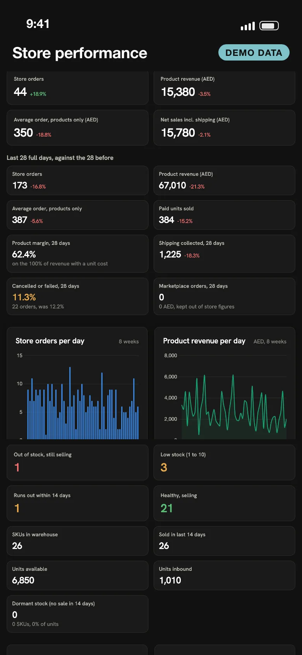Open the Marketplace orders, 28 days card
This screenshot has width=302, height=655.
click(225, 296)
